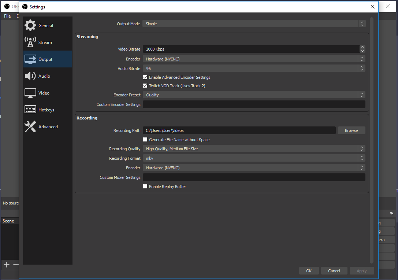Open recording Encoder dropdown
This screenshot has width=398, height=280.
pyautogui.click(x=254, y=168)
